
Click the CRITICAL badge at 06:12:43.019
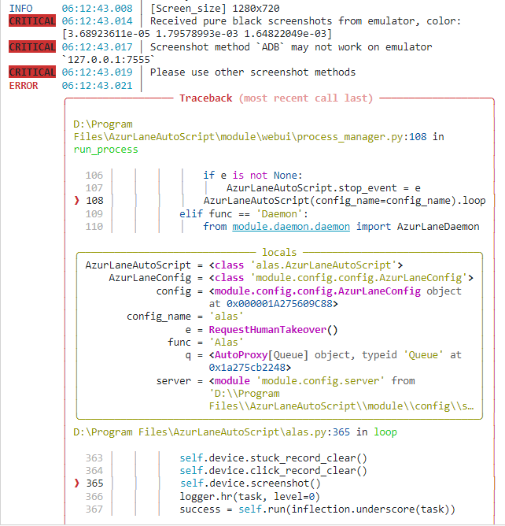(x=32, y=72)
